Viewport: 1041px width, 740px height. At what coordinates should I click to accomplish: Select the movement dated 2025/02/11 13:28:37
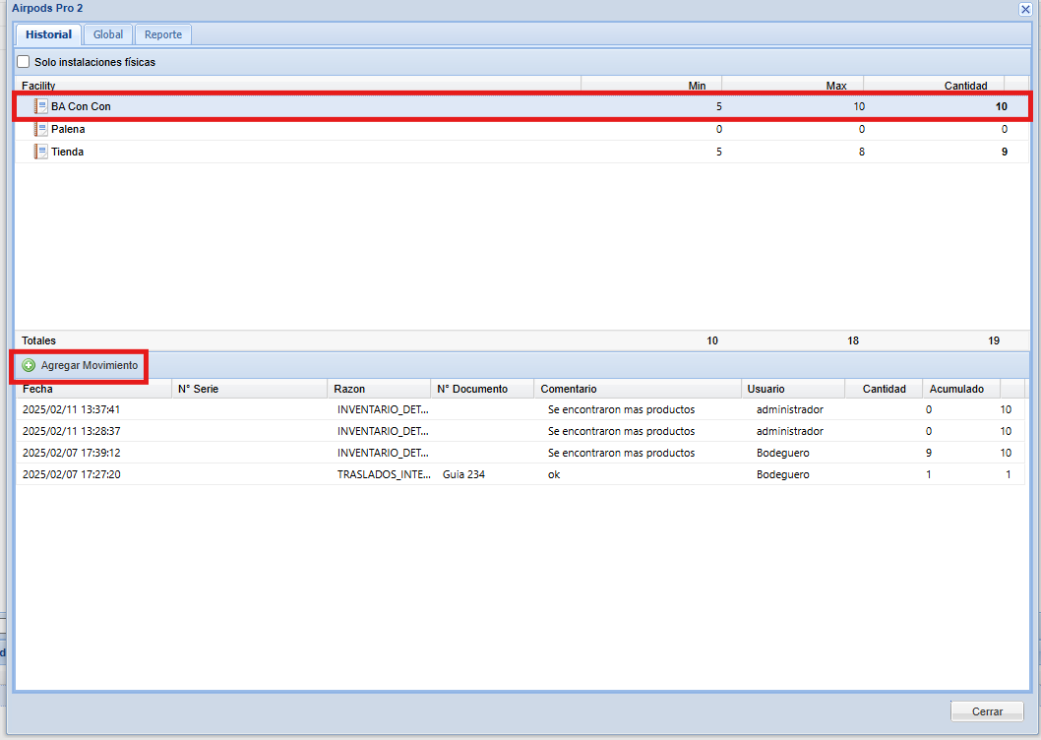pos(520,431)
